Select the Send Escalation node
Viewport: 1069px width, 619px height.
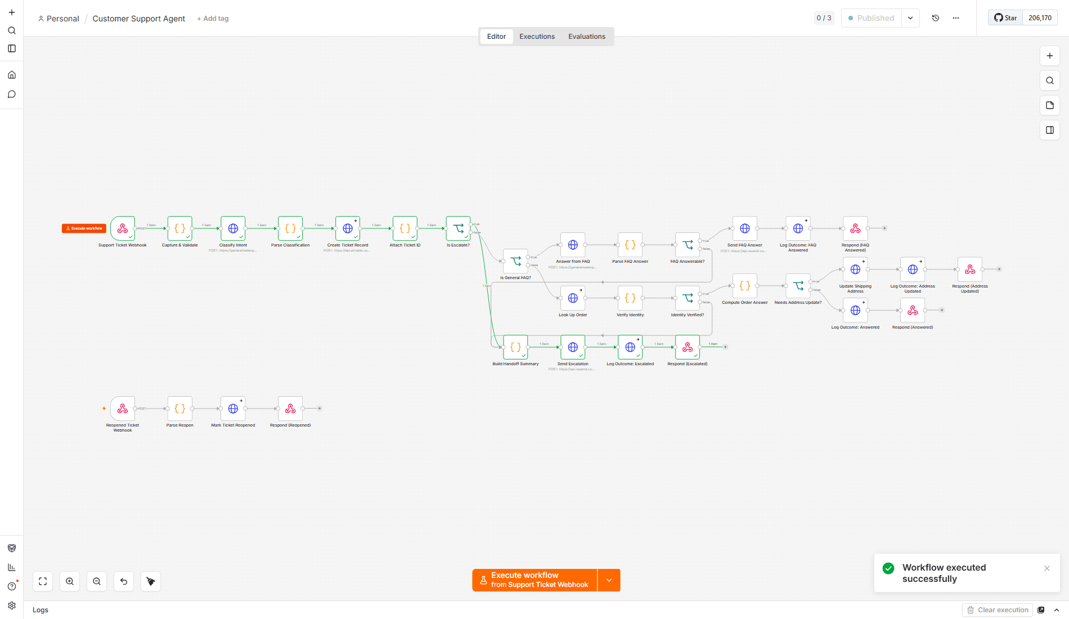click(573, 347)
